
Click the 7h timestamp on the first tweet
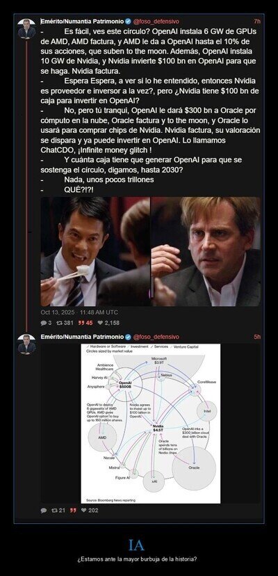(x=257, y=22)
